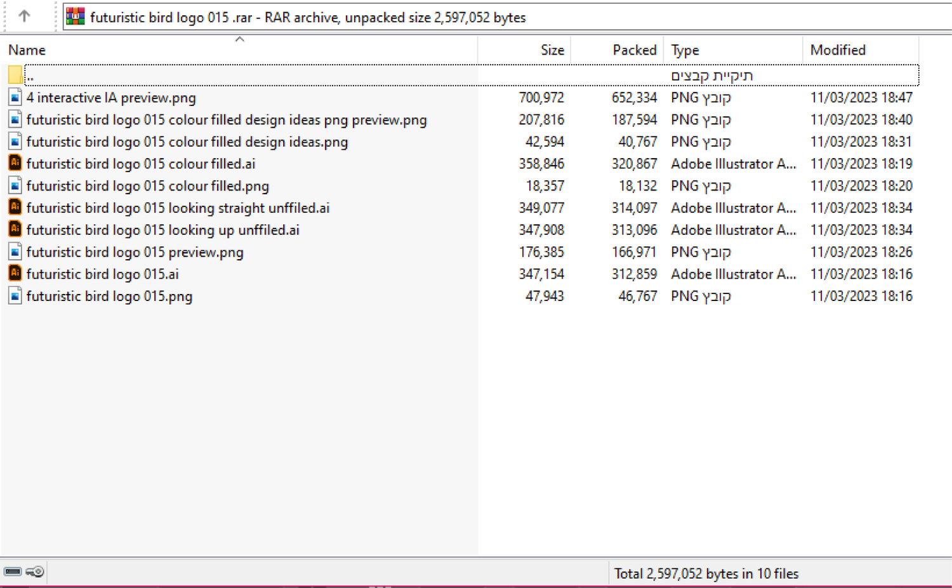The image size is (952, 588).
Task: Select 'colour filled design ideas png preview.png' file name
Action: (x=227, y=120)
